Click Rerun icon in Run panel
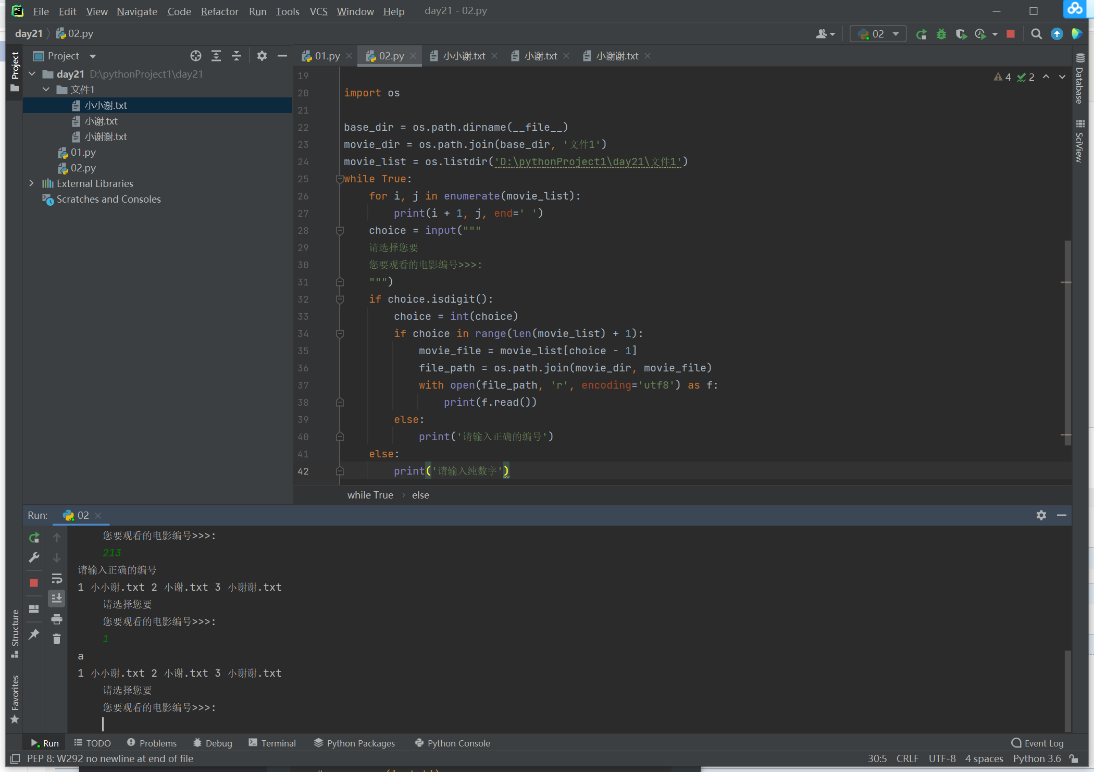Image resolution: width=1094 pixels, height=772 pixels. tap(34, 538)
